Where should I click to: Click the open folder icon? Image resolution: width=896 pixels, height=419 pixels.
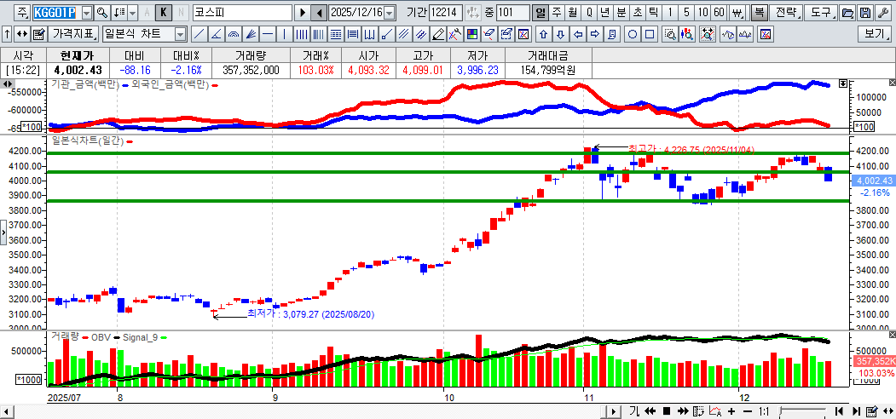point(847,13)
